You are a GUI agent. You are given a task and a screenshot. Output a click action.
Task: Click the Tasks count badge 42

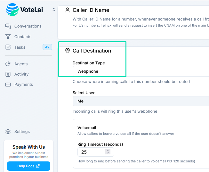click(47, 47)
